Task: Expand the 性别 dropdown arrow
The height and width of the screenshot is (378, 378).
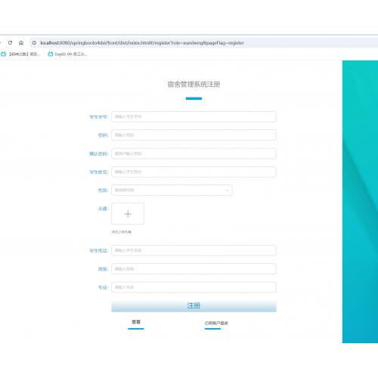Action: pos(227,191)
